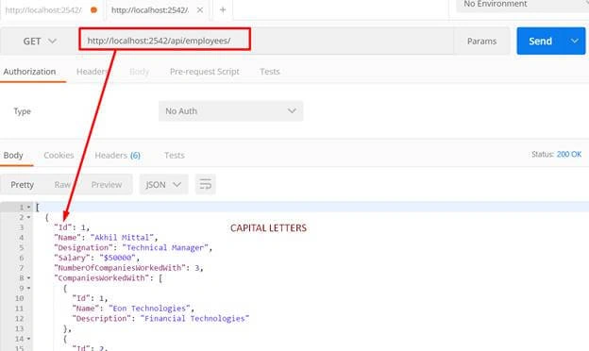Select the Preview view mode
This screenshot has width=589, height=351.
pyautogui.click(x=107, y=185)
